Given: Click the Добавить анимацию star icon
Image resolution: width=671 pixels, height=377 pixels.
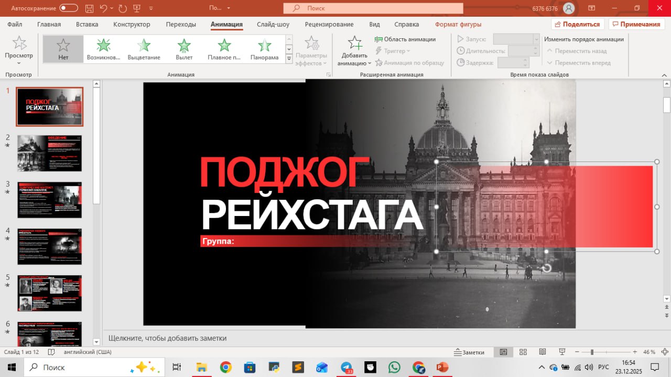Looking at the screenshot, I should tap(355, 43).
